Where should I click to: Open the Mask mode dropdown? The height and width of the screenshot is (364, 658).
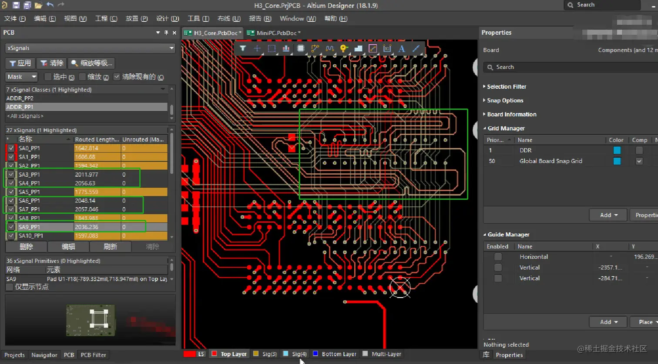tap(22, 77)
